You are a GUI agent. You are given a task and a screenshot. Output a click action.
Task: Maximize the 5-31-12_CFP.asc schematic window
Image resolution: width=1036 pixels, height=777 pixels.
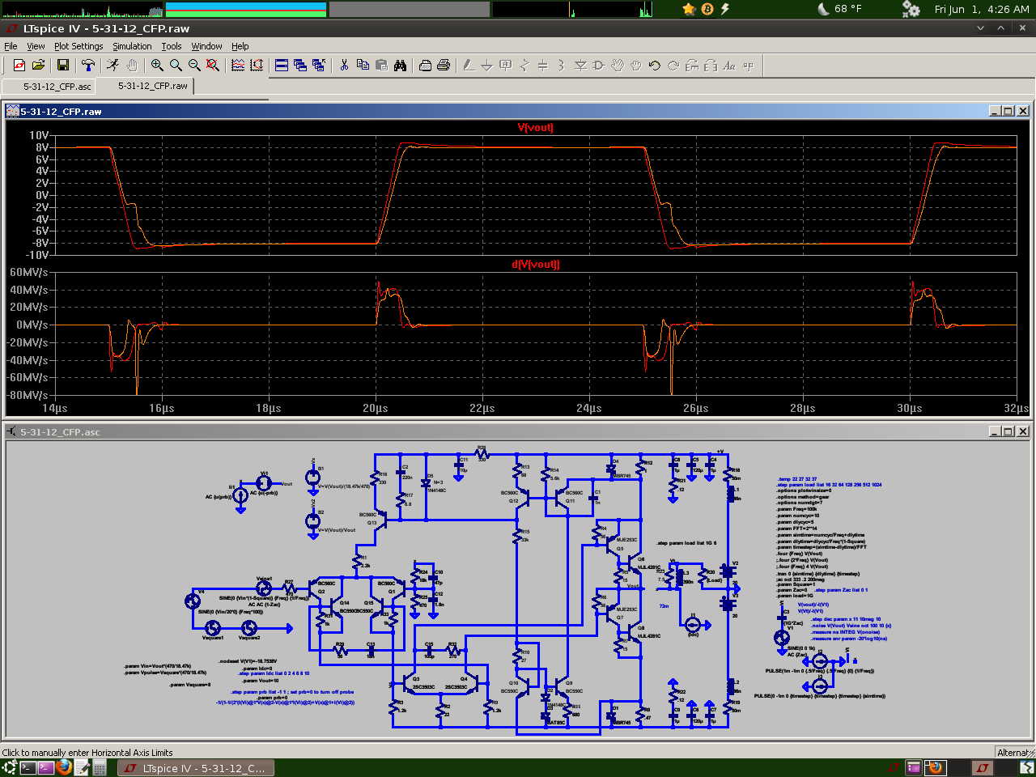[x=1008, y=431]
